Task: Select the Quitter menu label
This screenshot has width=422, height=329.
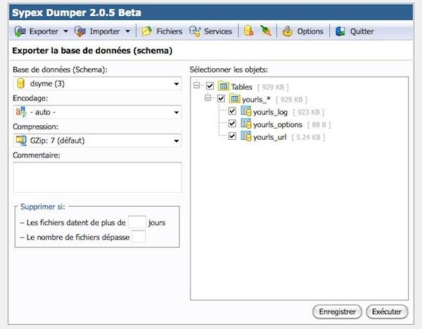Action: (362, 32)
